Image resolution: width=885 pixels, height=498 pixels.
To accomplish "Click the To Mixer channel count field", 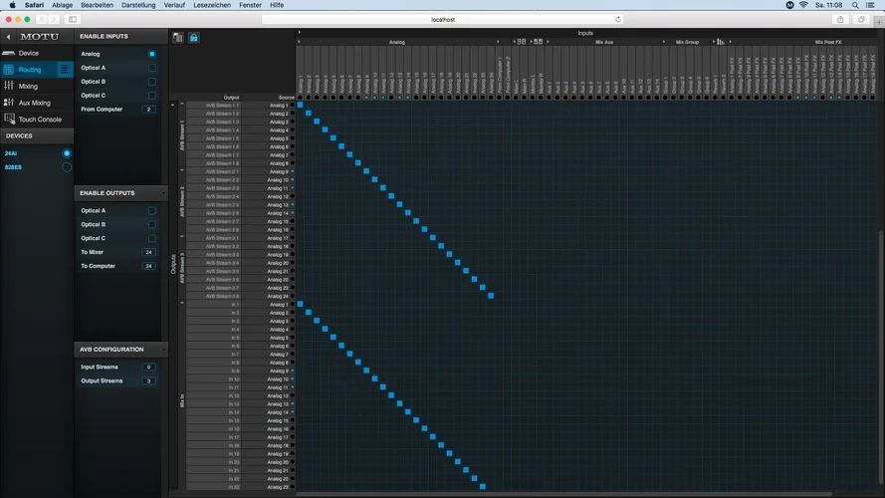I will point(148,253).
